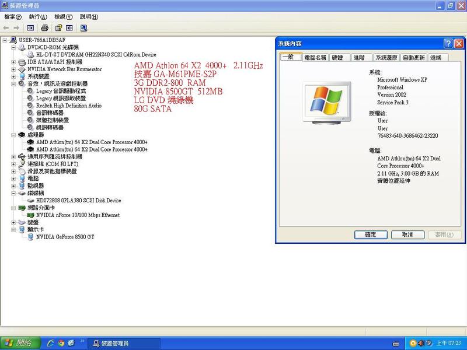Expand the 鍵盤 node
The width and height of the screenshot is (467, 350).
13,222
